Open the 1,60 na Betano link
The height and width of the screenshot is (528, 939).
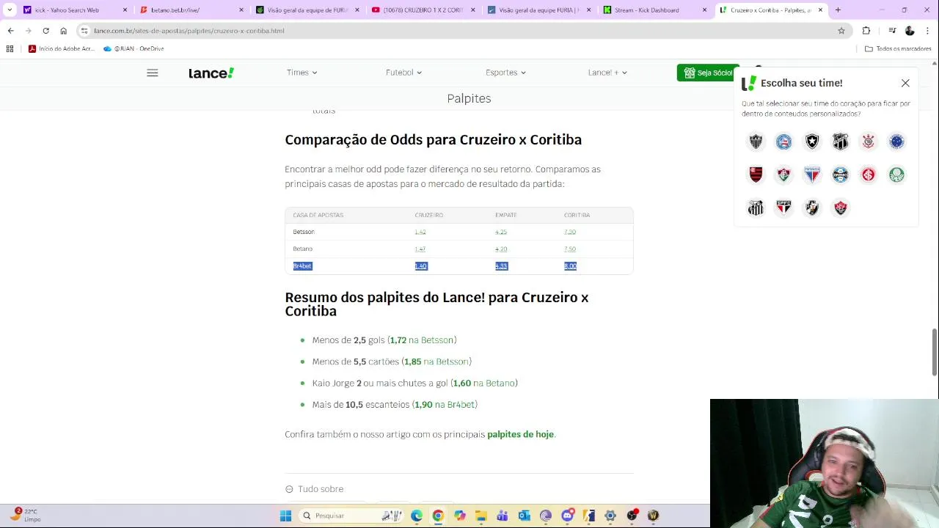[484, 383]
